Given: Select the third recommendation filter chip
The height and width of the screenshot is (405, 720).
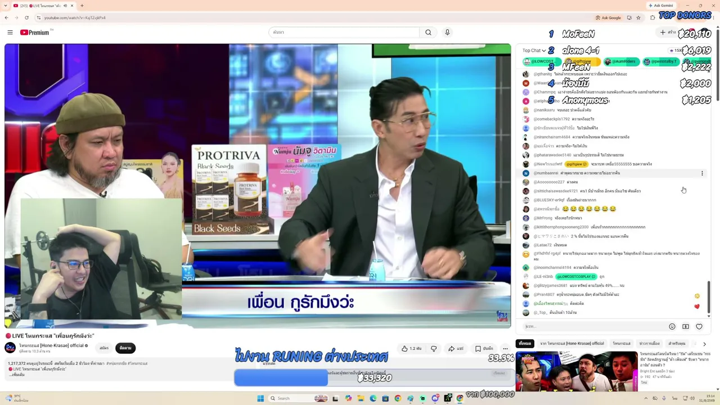Looking at the screenshot, I should (x=622, y=343).
